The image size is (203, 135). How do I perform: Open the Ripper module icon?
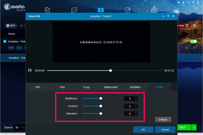pyautogui.click(x=74, y=10)
